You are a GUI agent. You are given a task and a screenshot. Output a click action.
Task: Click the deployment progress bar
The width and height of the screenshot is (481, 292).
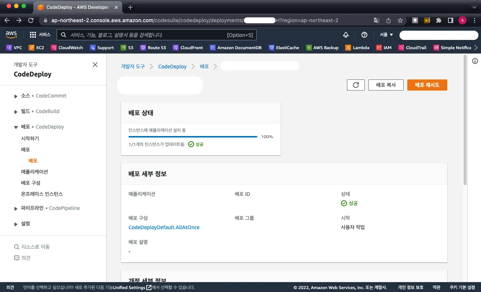(193, 137)
